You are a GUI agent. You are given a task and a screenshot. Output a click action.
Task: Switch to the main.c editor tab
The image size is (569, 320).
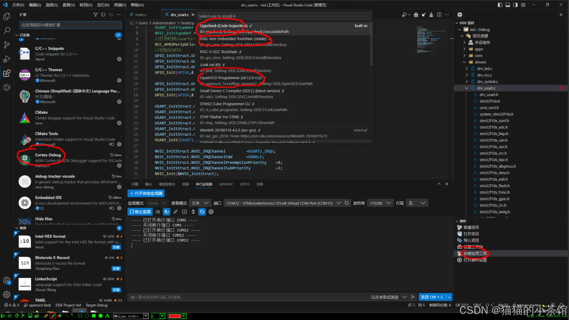point(140,15)
